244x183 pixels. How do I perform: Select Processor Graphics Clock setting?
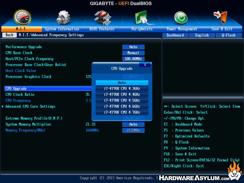pyautogui.click(x=28, y=77)
